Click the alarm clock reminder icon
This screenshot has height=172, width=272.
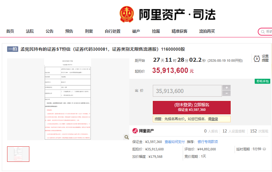coord(257,59)
